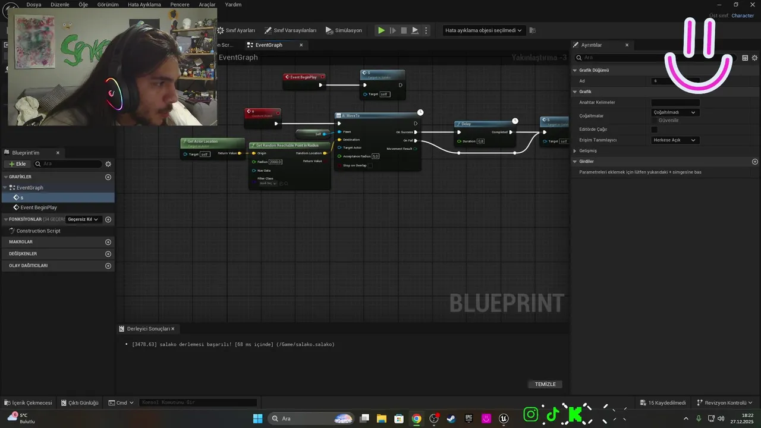This screenshot has height=428, width=761.
Task: Open Ayrıntılar panel settings gear
Action: [x=755, y=58]
